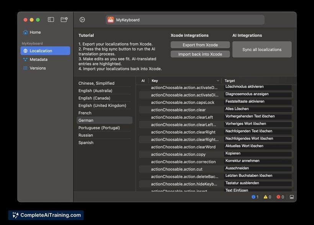
Task: Open the Versions sidebar item
Action: 38,68
